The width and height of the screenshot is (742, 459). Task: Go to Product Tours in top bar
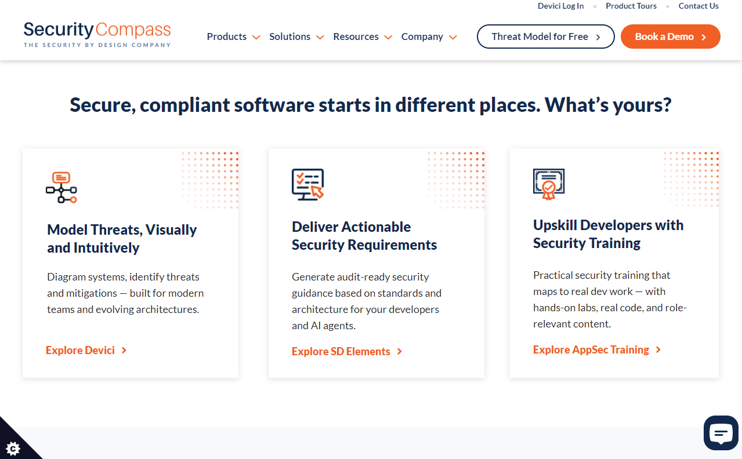(x=631, y=6)
